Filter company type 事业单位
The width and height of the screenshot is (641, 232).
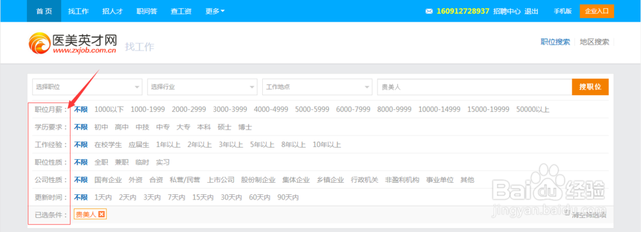[440, 180]
